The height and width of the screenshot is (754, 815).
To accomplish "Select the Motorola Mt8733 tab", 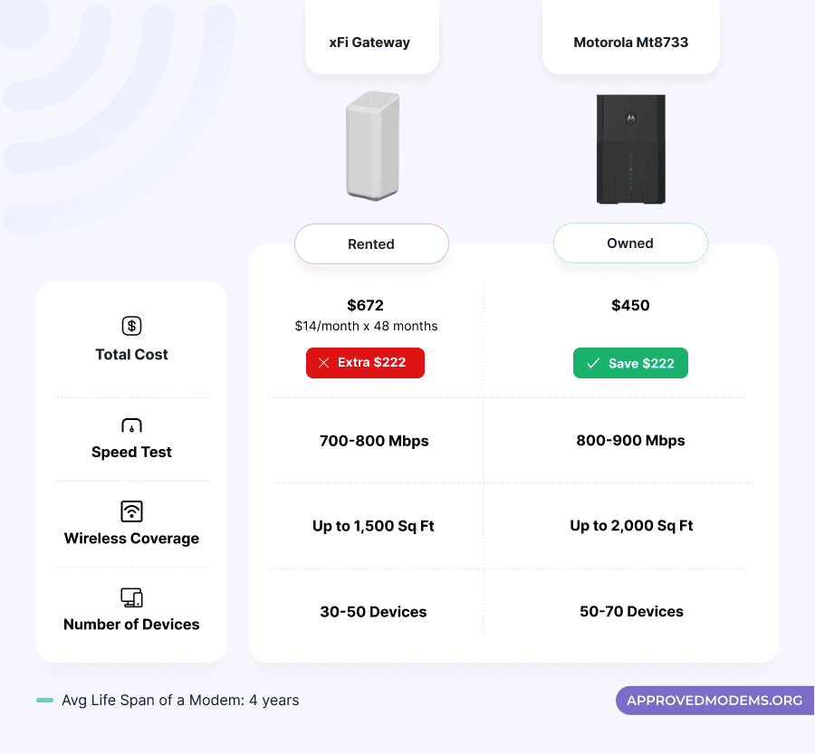I will [x=630, y=43].
